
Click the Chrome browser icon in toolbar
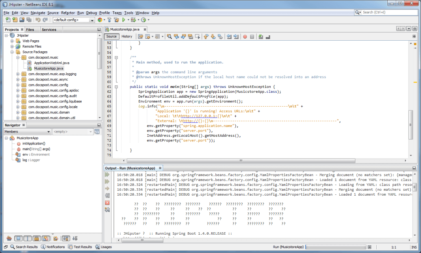pyautogui.click(x=100, y=20)
